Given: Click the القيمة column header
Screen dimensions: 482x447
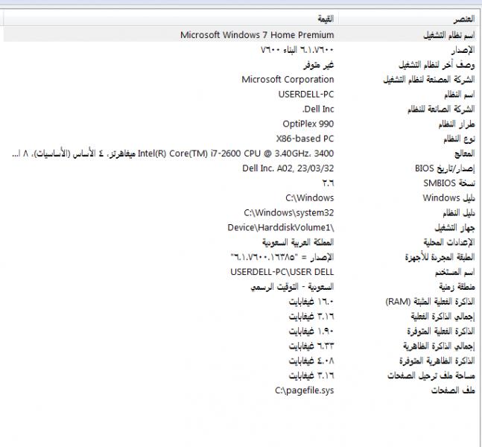Looking at the screenshot, I should pyautogui.click(x=326, y=19).
